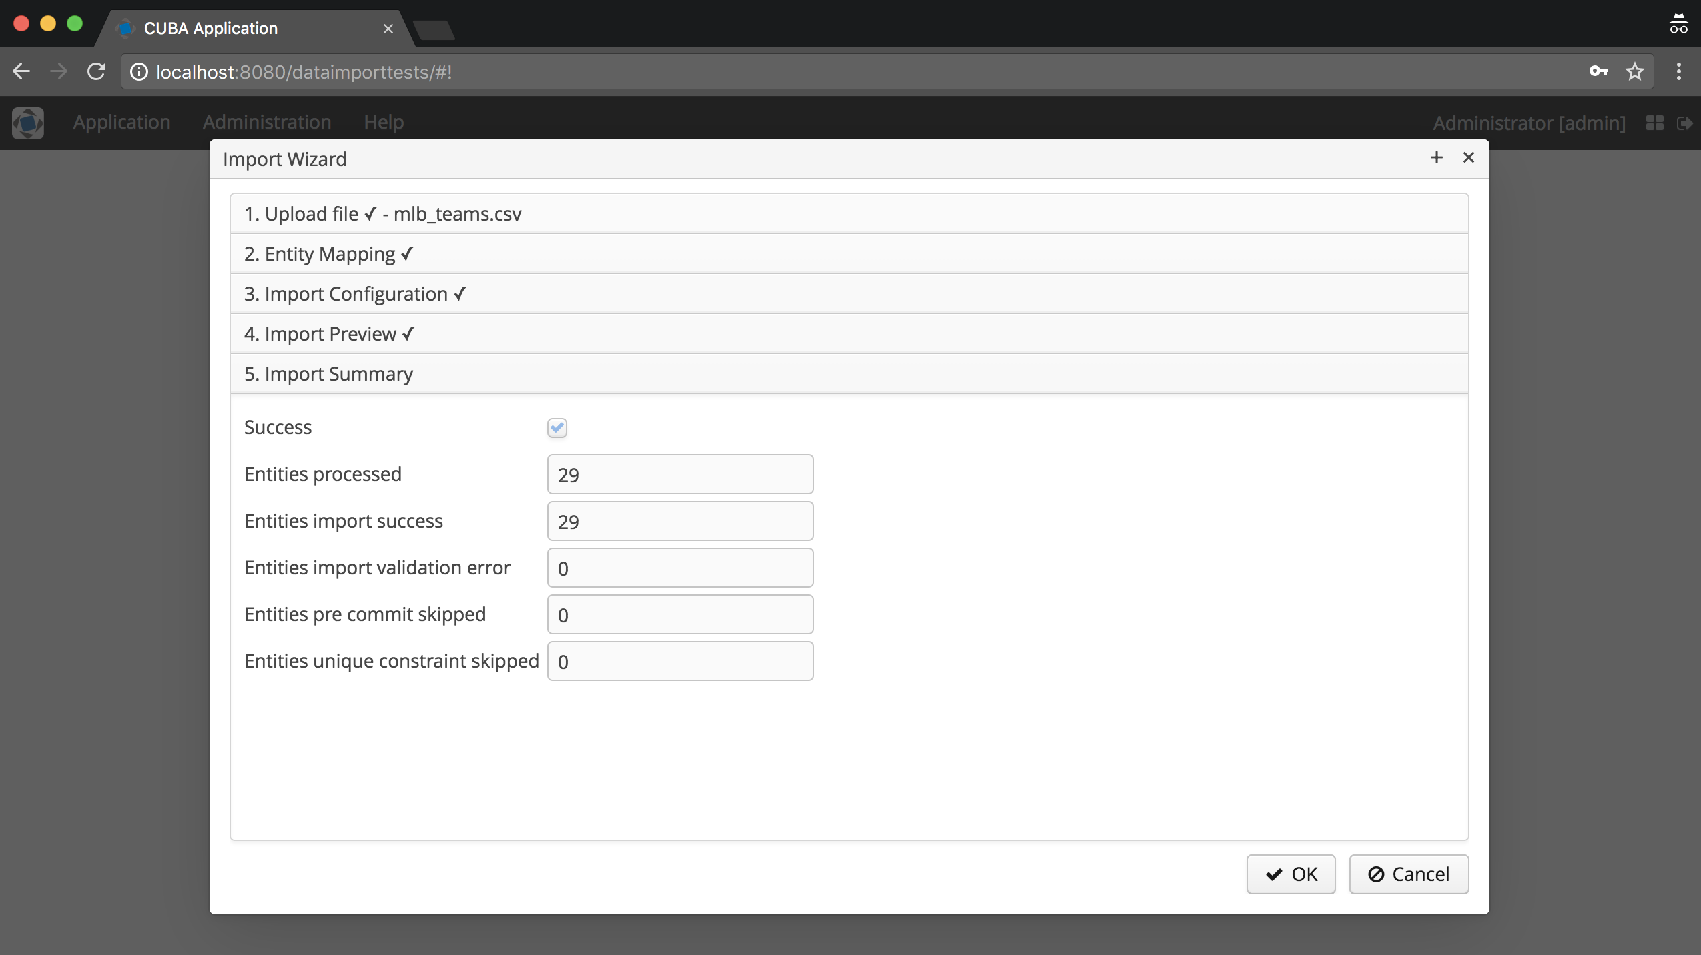Viewport: 1701px width, 955px height.
Task: Click the Entities processed label
Action: (x=323, y=474)
